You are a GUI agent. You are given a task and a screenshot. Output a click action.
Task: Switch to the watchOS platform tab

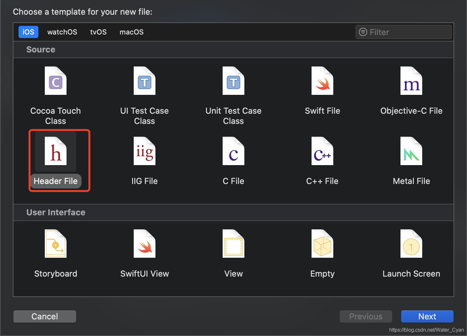[x=62, y=32]
